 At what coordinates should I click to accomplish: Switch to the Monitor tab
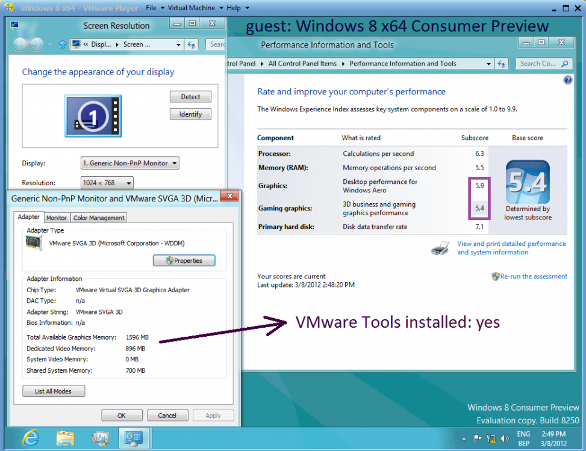(57, 218)
